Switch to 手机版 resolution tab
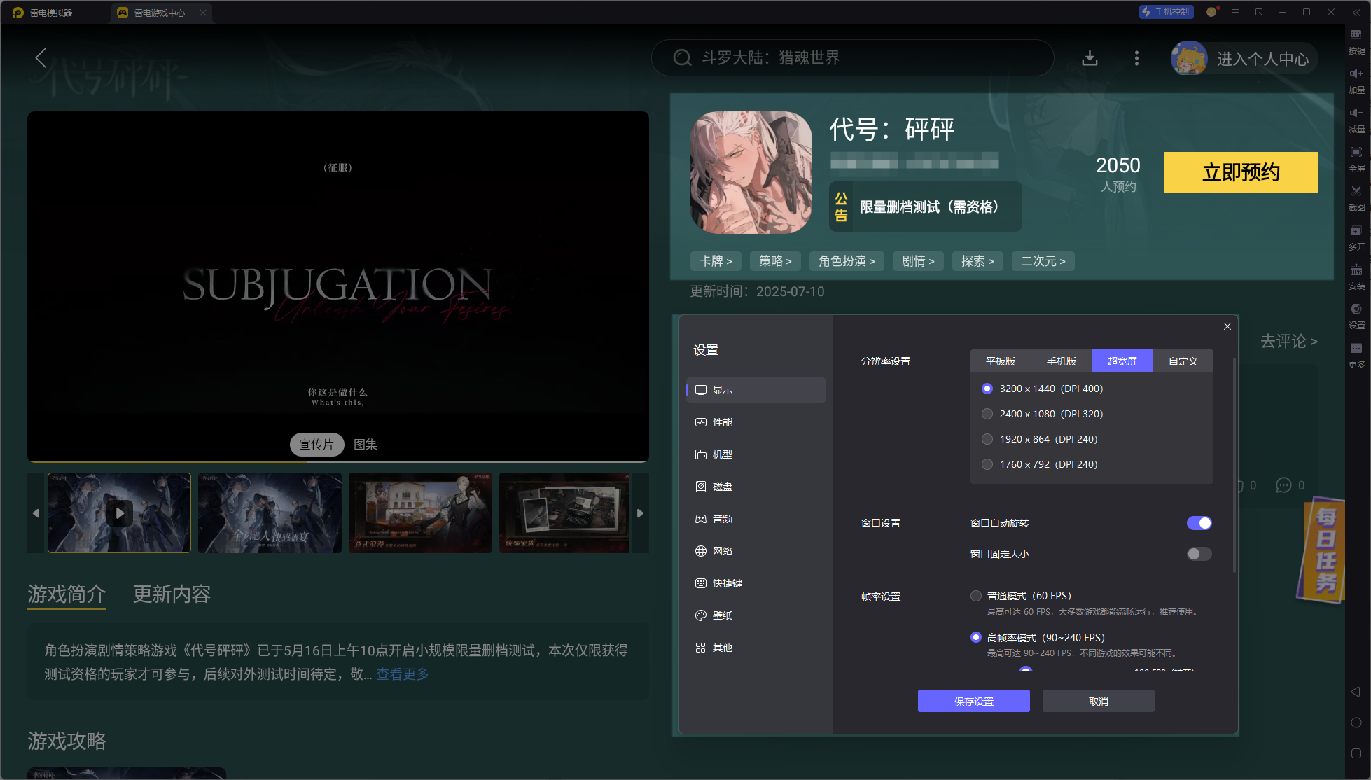Viewport: 1371px width, 780px height. pyautogui.click(x=1062, y=361)
